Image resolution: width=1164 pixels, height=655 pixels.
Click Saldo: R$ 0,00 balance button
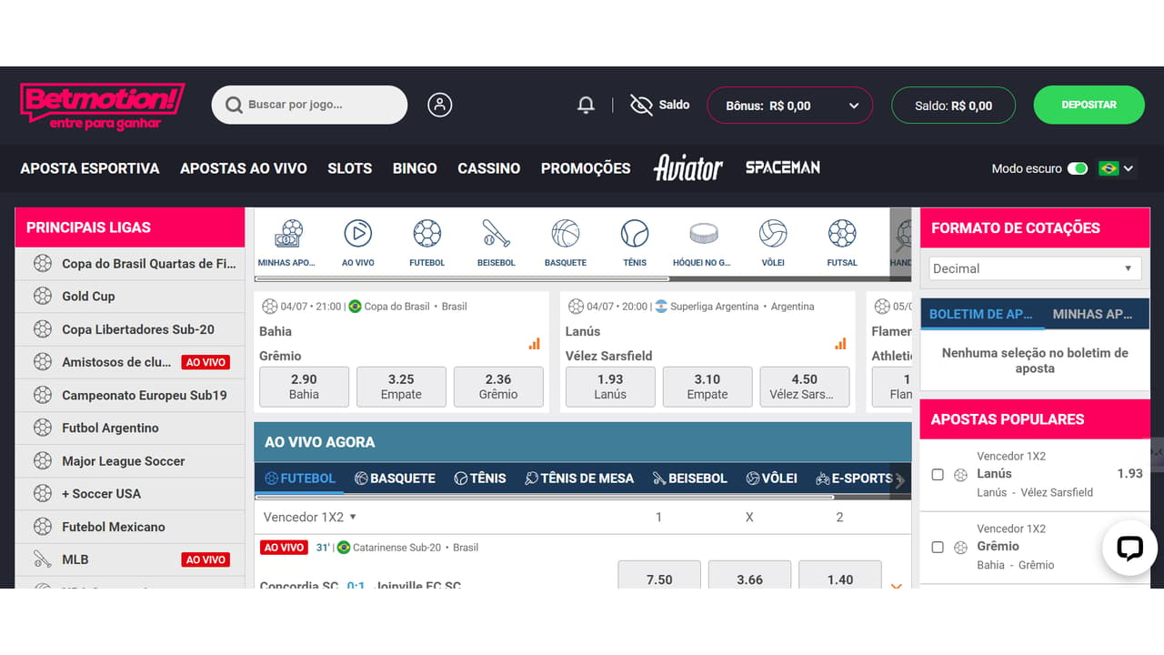coord(953,106)
